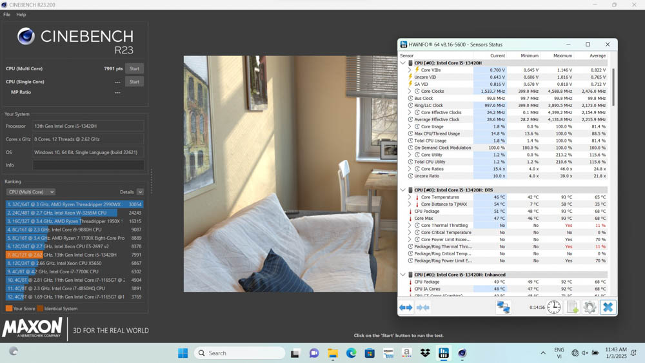Collapse the i5-13420H: DTS sensor group
This screenshot has height=363, width=645.
(x=402, y=190)
